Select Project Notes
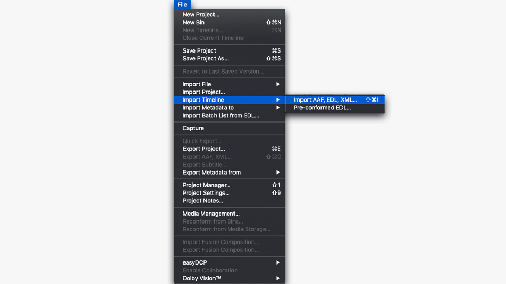This screenshot has height=284, width=506. 203,201
